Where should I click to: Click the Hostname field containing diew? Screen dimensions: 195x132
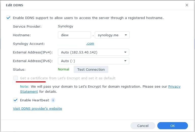[x=74, y=35]
